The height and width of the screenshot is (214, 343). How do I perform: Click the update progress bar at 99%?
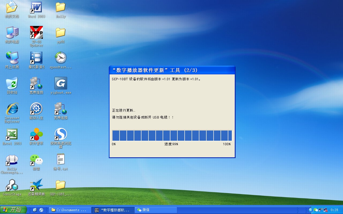click(x=172, y=135)
